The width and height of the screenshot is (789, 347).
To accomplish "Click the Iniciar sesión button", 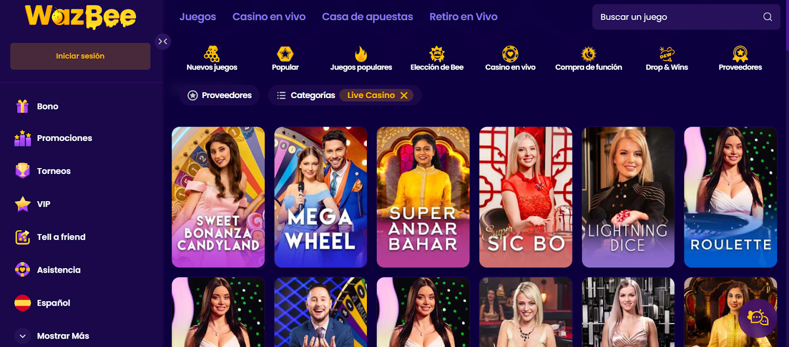I will (x=80, y=56).
